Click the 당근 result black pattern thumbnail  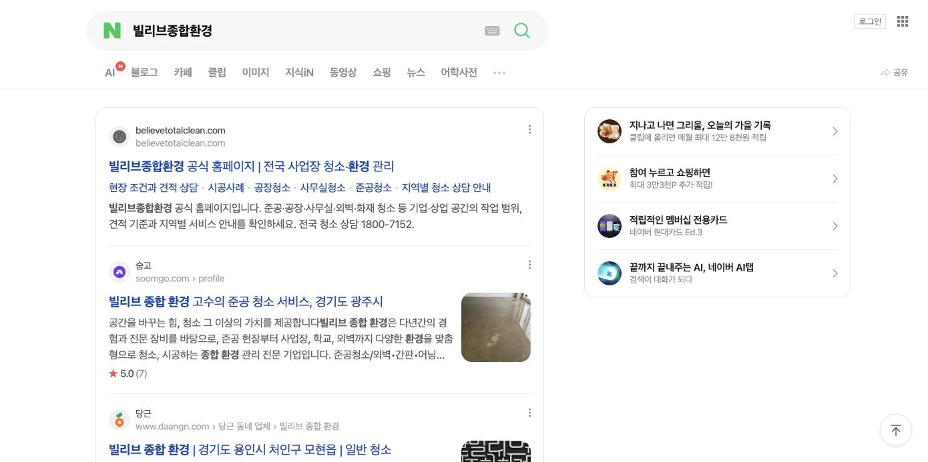click(x=496, y=451)
